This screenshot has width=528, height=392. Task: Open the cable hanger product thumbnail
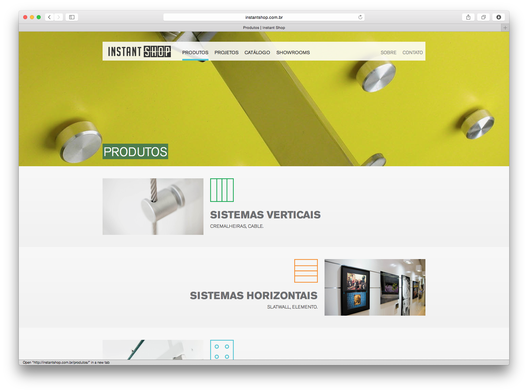point(153,207)
